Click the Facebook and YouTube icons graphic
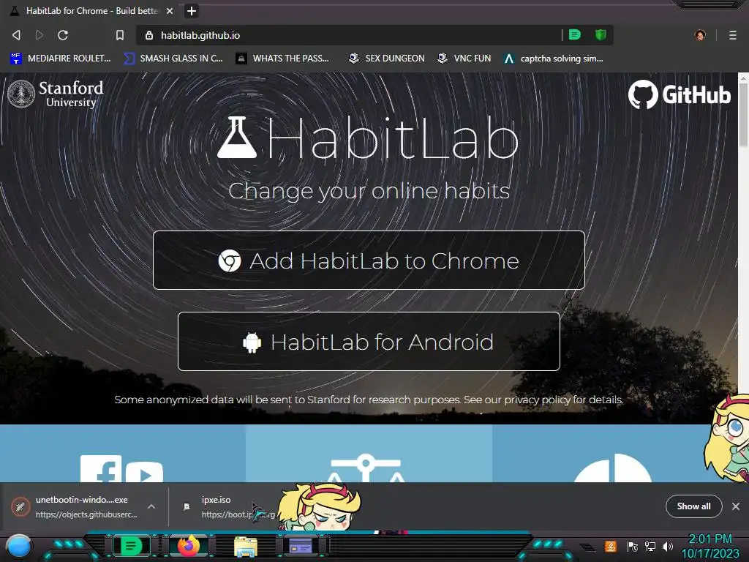 (122, 468)
